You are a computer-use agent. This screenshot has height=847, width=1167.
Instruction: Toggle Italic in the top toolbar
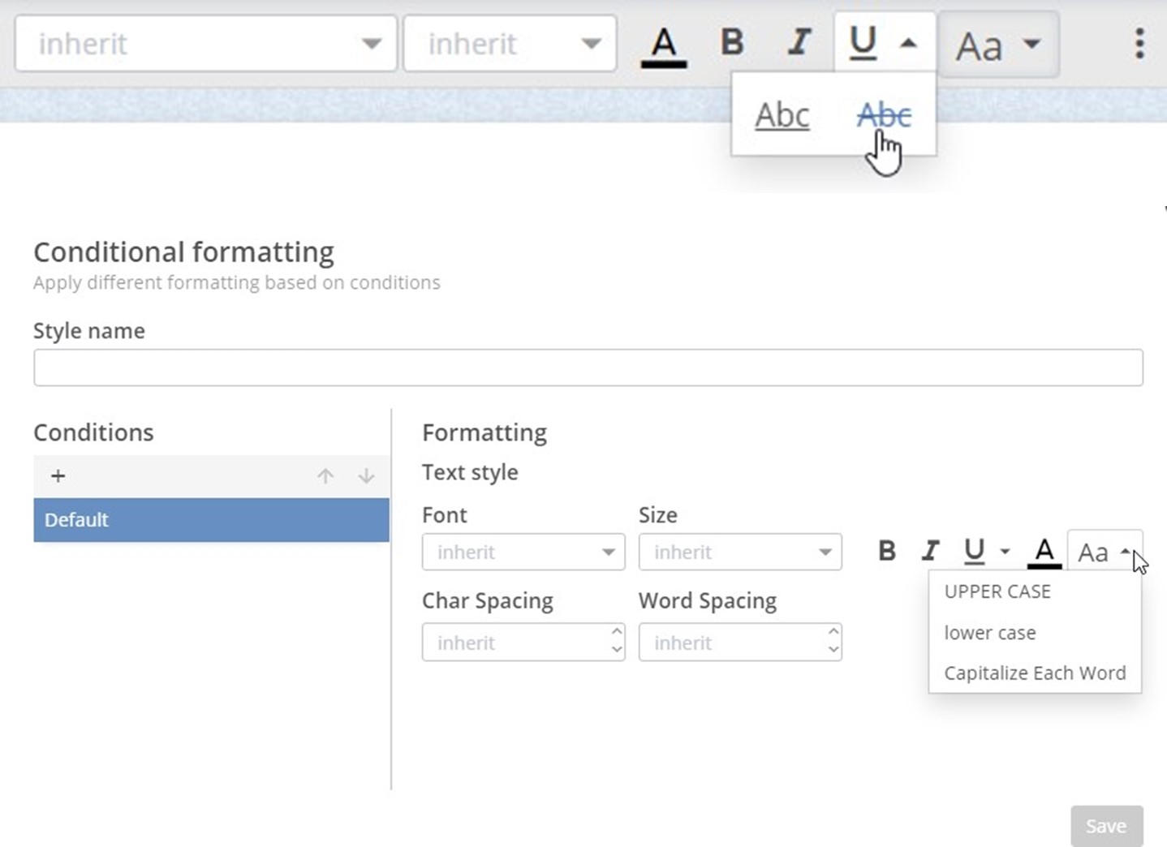coord(799,42)
